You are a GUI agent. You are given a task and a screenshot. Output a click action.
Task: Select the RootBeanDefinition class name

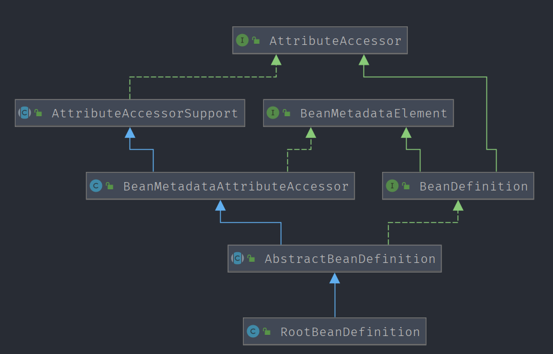350,332
